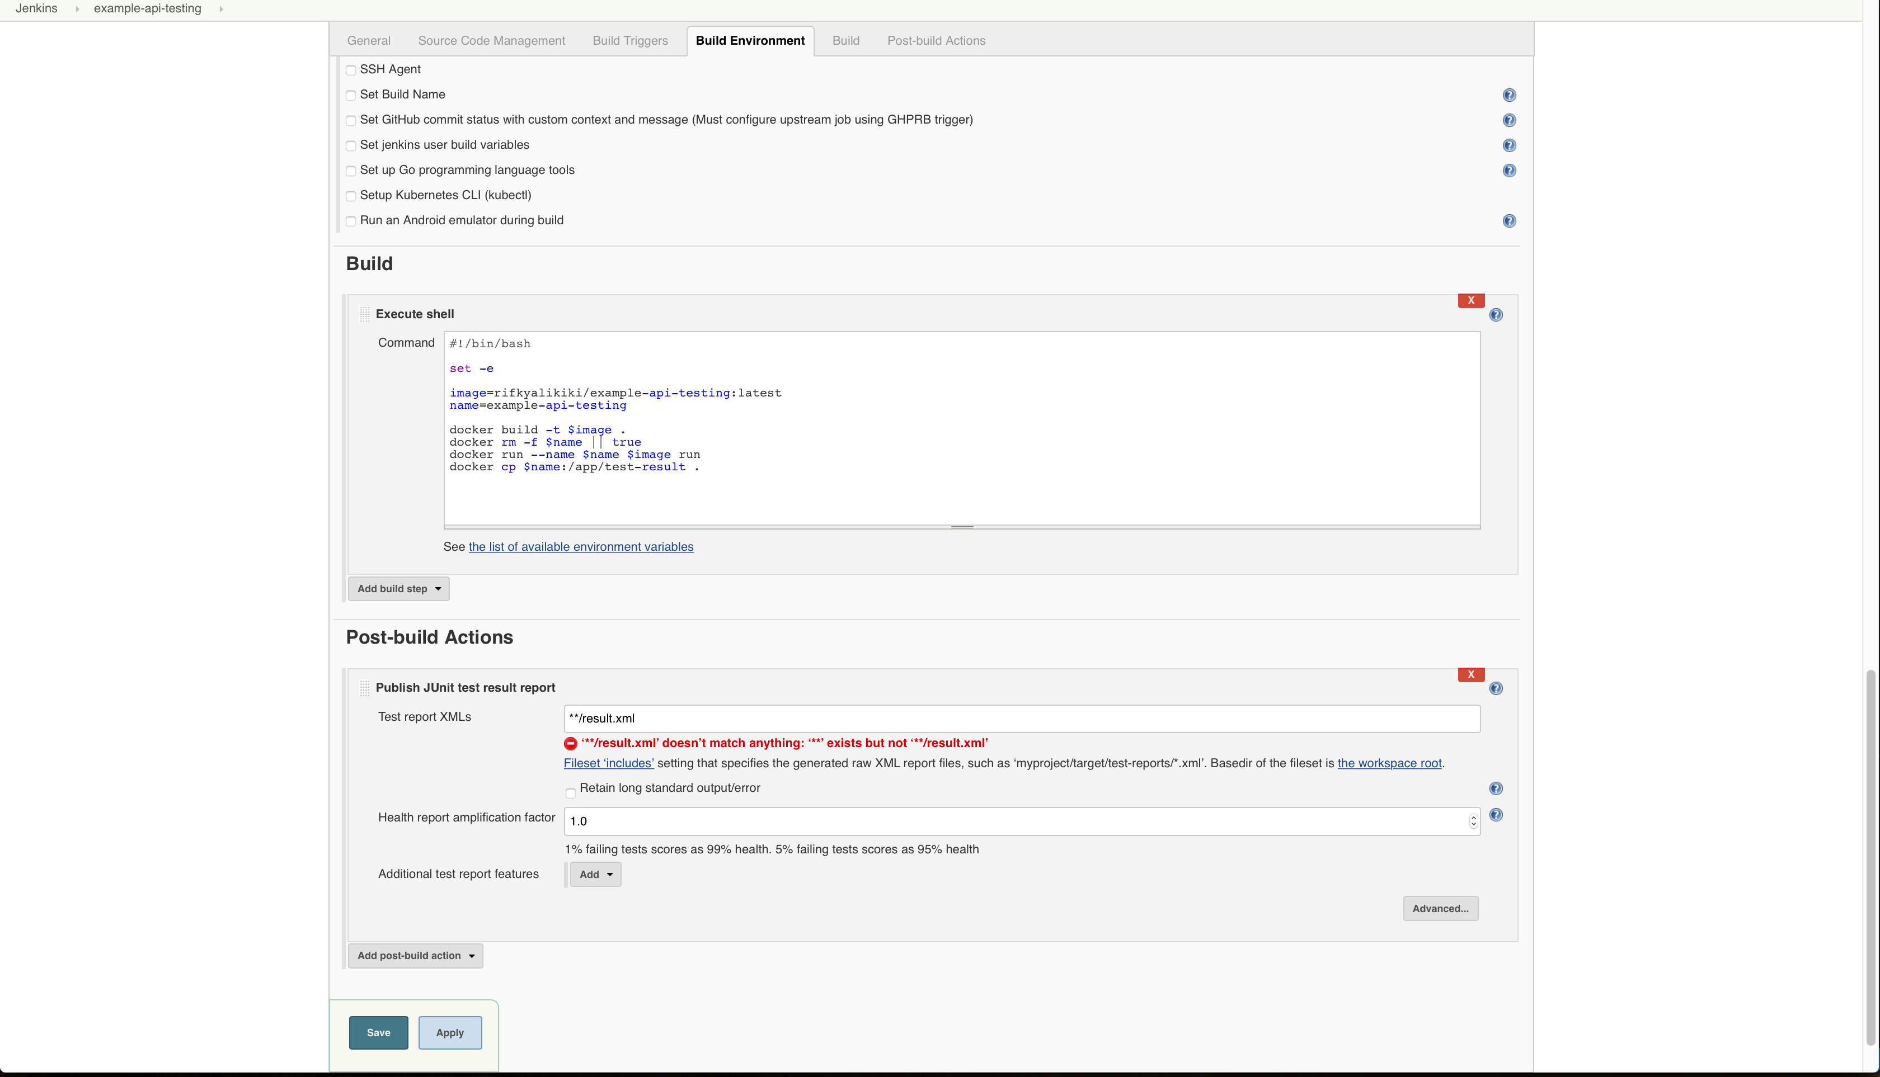
Task: Toggle Set jenkins user build variables checkbox
Action: 351,145
